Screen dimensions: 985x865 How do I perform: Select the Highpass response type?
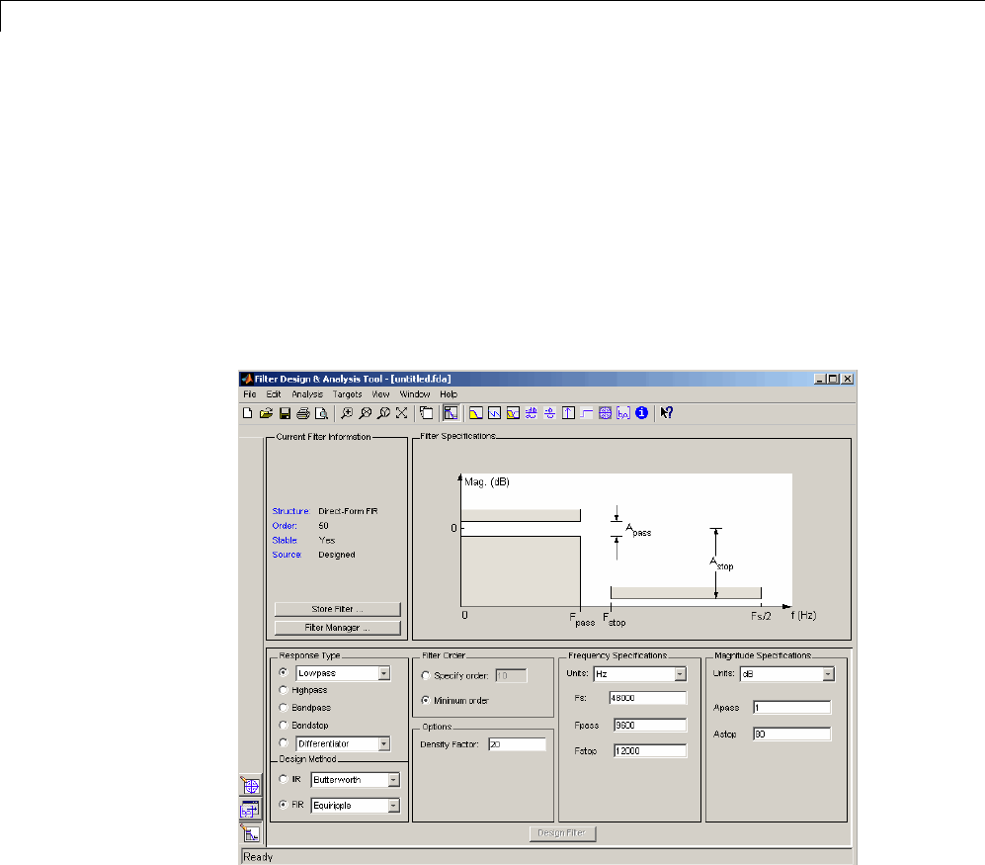click(x=284, y=690)
